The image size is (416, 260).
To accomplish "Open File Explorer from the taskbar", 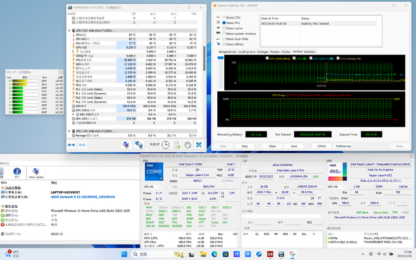I will click(x=203, y=254).
